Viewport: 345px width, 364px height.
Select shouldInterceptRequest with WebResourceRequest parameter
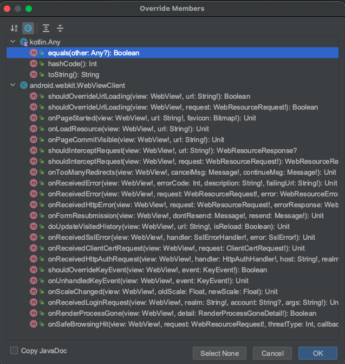(x=172, y=161)
